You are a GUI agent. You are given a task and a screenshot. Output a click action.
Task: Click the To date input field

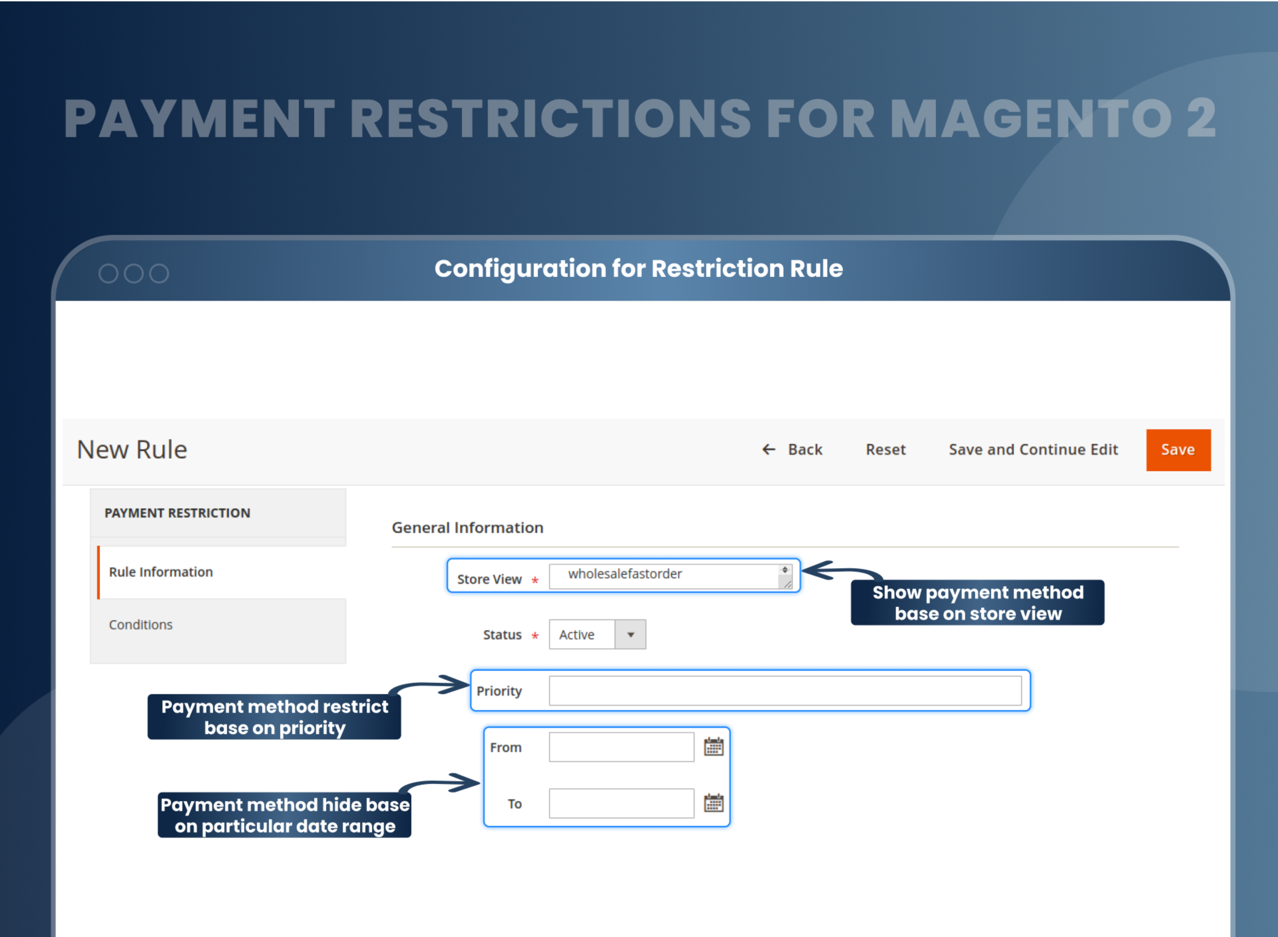pyautogui.click(x=621, y=803)
